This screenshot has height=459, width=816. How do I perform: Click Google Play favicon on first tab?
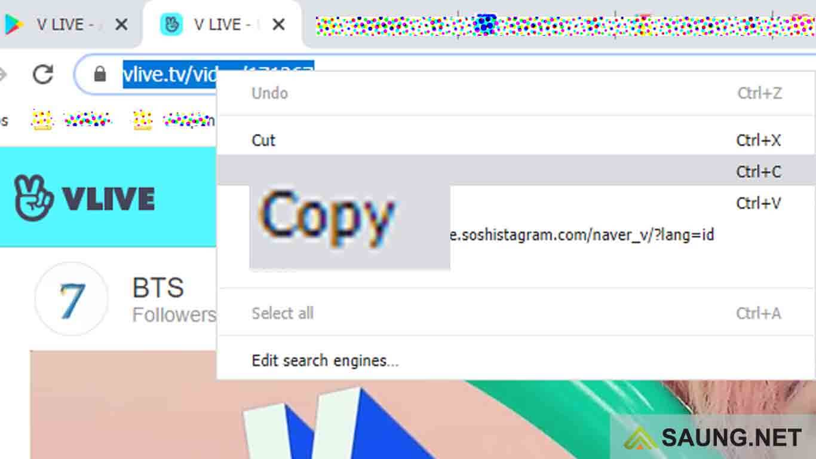[x=13, y=25]
